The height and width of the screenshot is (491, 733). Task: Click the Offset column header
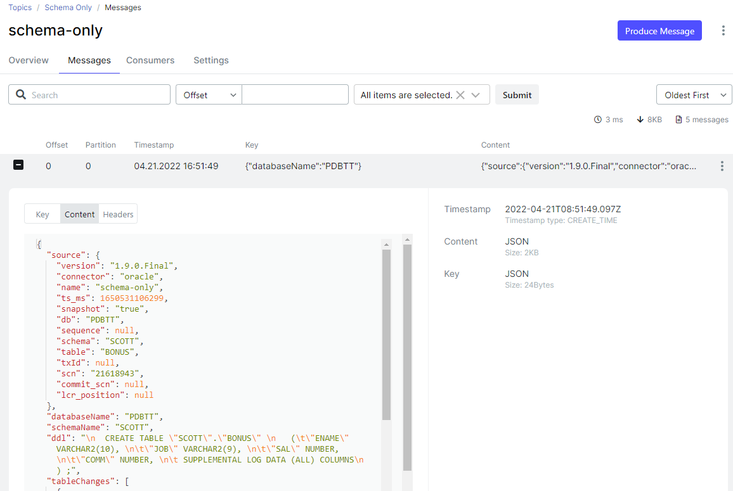(56, 145)
